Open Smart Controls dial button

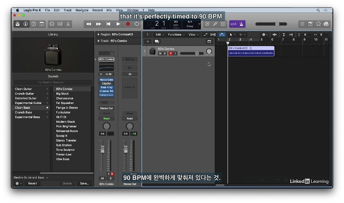(x=52, y=24)
